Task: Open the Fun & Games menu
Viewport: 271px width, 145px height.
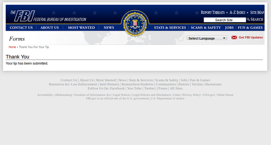Action: pyautogui.click(x=250, y=28)
